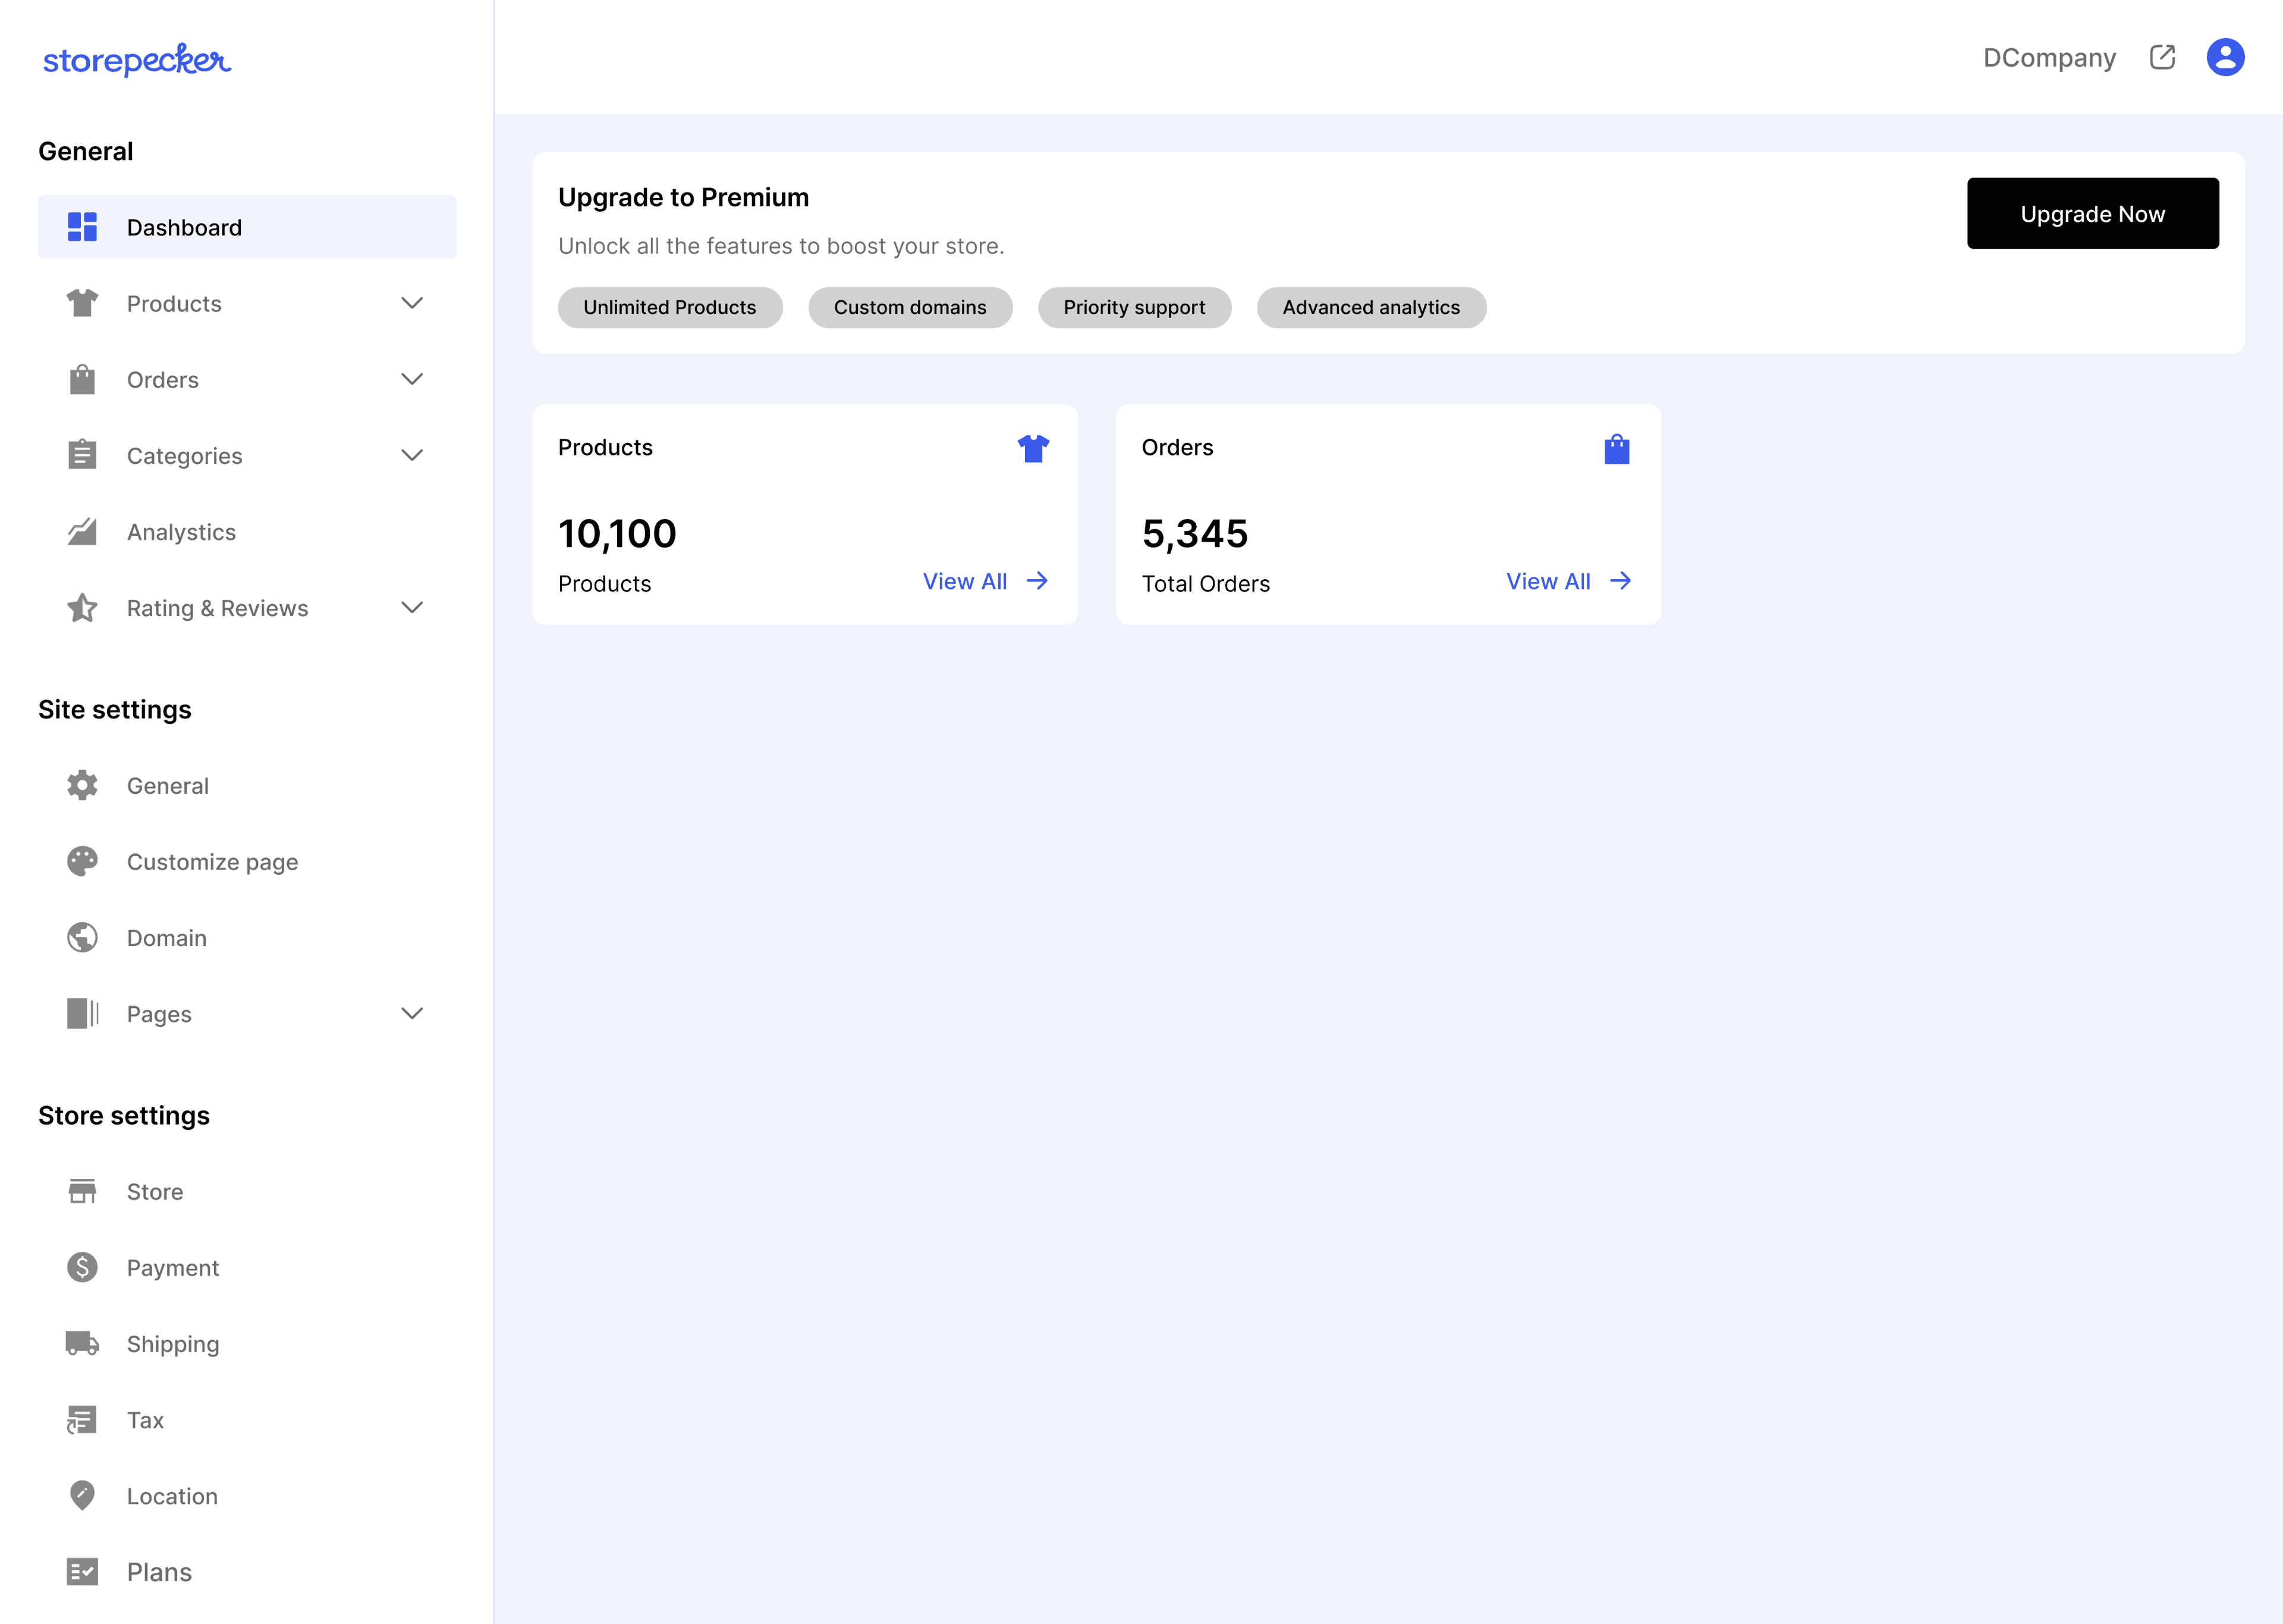Expand the Products sidebar submenu
Image resolution: width=2283 pixels, height=1624 pixels.
(412, 303)
